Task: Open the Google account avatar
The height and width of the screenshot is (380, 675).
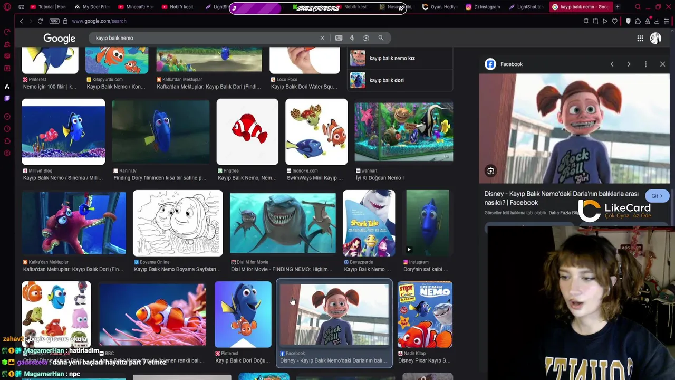Action: pyautogui.click(x=655, y=38)
